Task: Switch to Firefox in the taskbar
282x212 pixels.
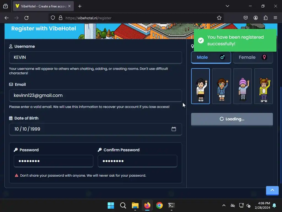Action: coord(147,205)
